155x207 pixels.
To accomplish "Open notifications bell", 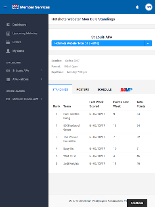I will click(x=137, y=7).
